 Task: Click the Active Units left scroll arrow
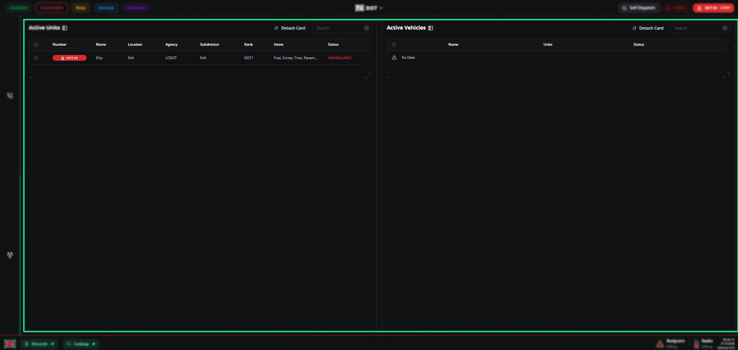pos(31,78)
